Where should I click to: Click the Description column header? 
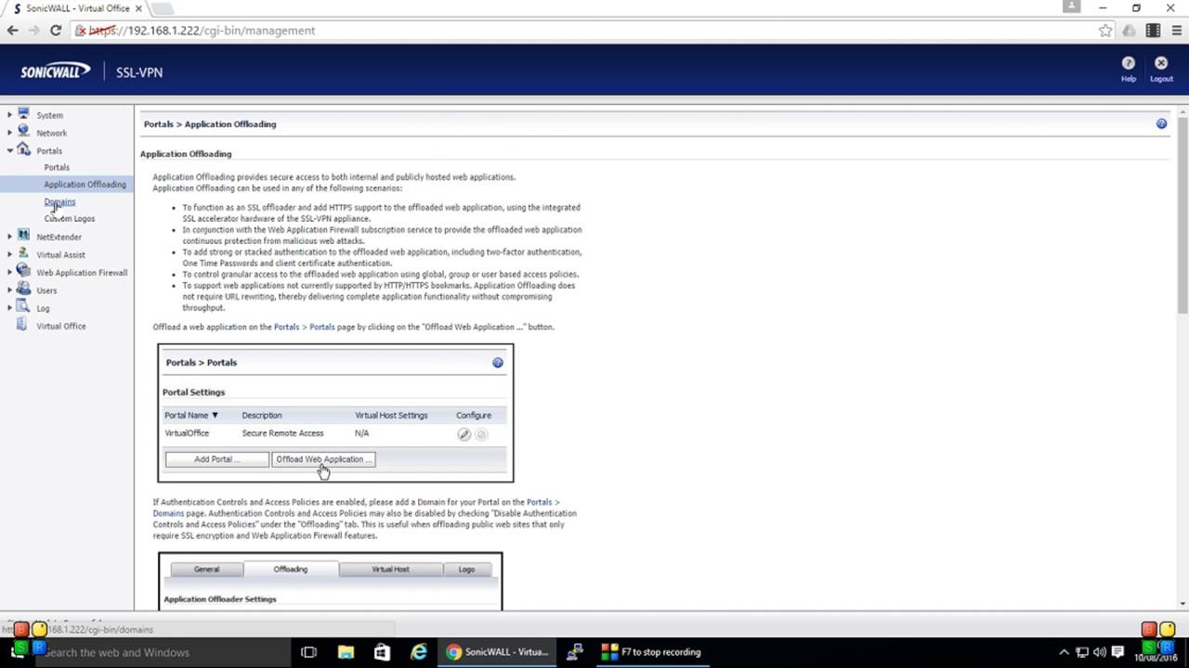262,416
